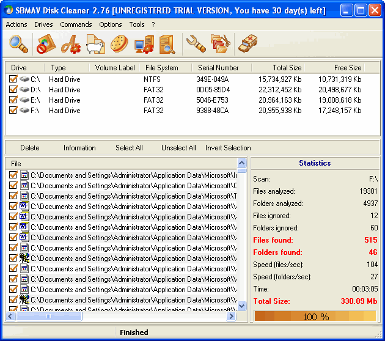385x341 pixels.
Task: Click the magnifying glass scan icon
Action: [19, 44]
